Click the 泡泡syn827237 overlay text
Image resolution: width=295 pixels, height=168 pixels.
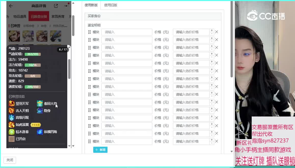click(x=270, y=141)
